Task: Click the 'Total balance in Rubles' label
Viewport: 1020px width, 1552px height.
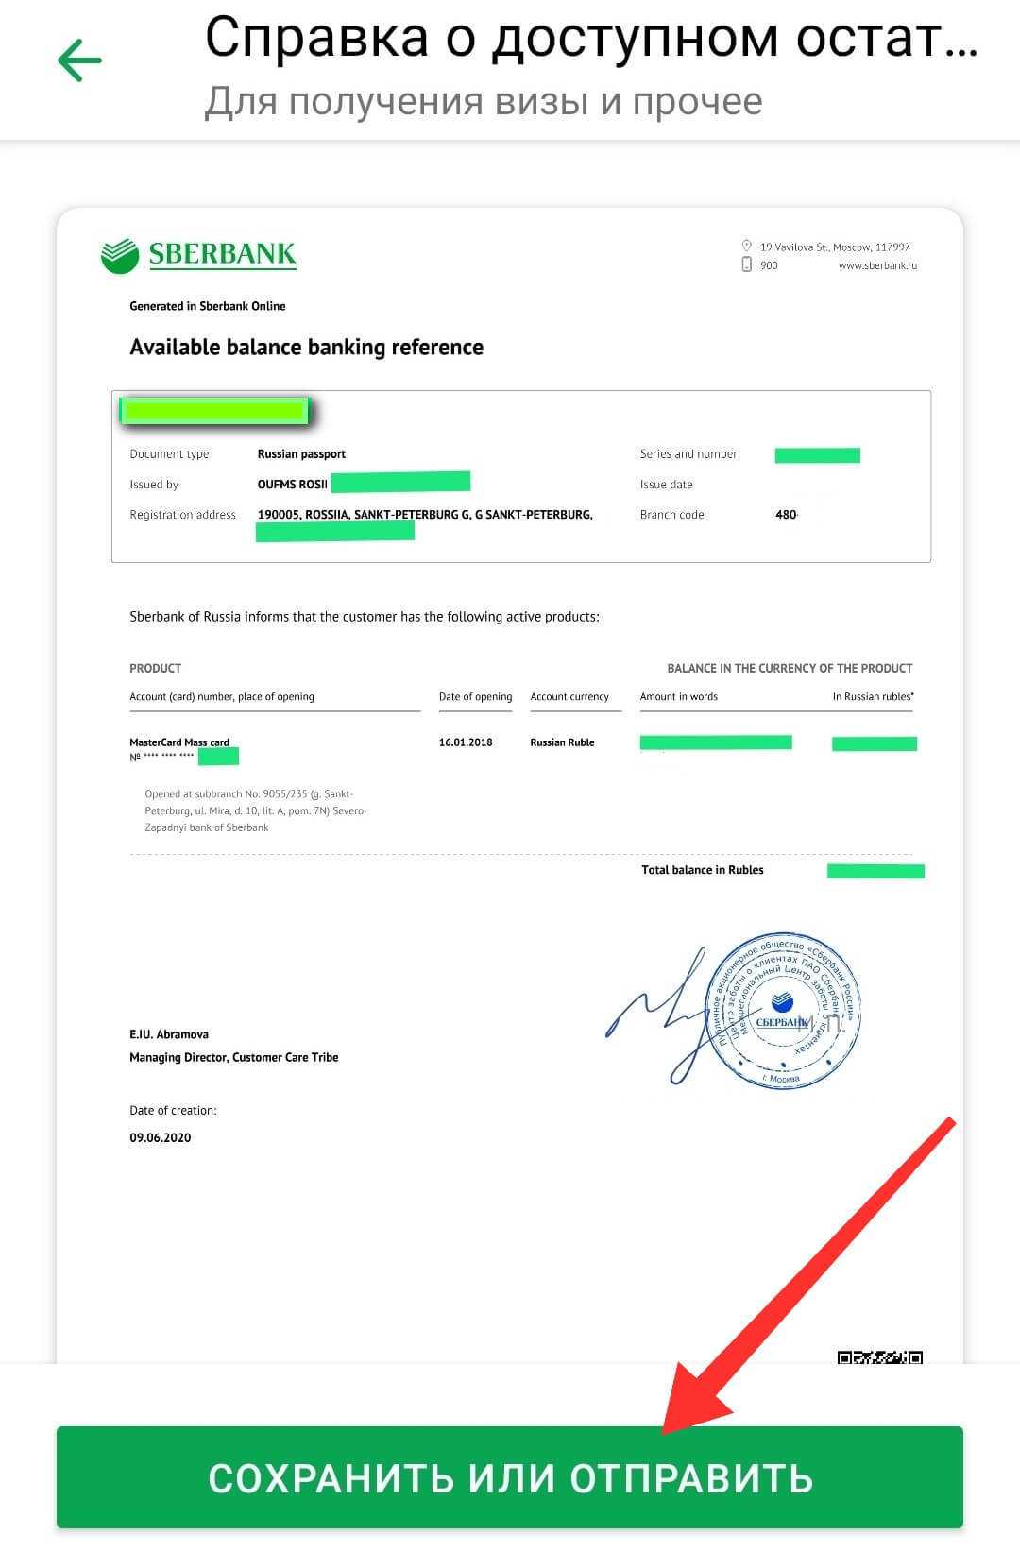Action: click(702, 870)
